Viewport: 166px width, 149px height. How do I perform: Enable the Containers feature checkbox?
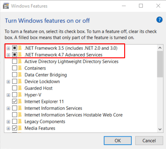[x=15, y=68]
